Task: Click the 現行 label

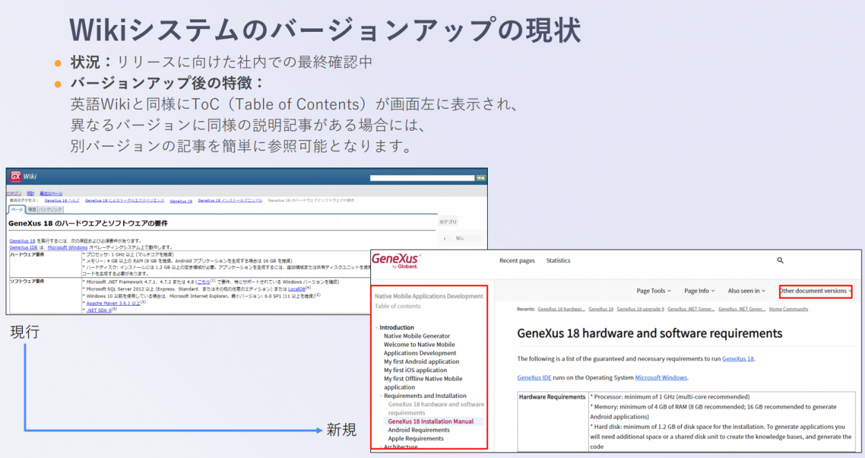Action: [x=25, y=333]
